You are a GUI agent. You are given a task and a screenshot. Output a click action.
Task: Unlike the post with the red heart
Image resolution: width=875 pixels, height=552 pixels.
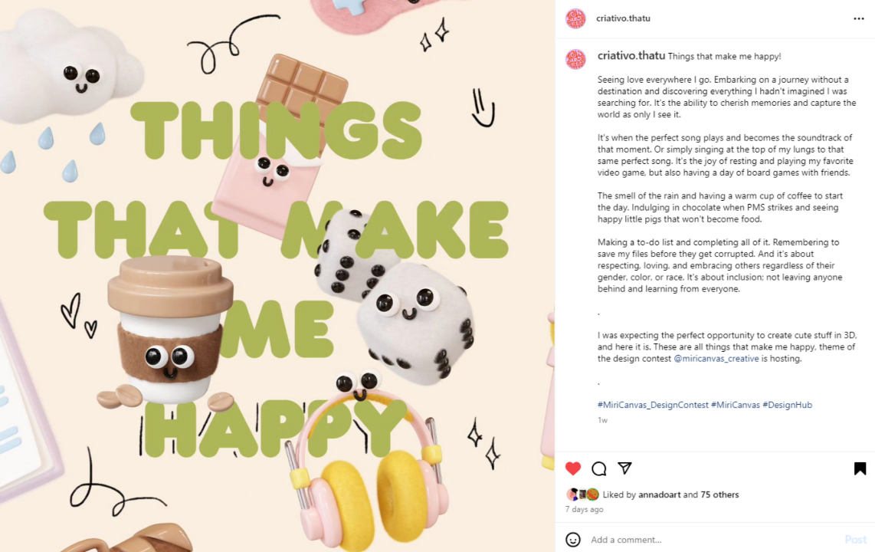coord(573,468)
